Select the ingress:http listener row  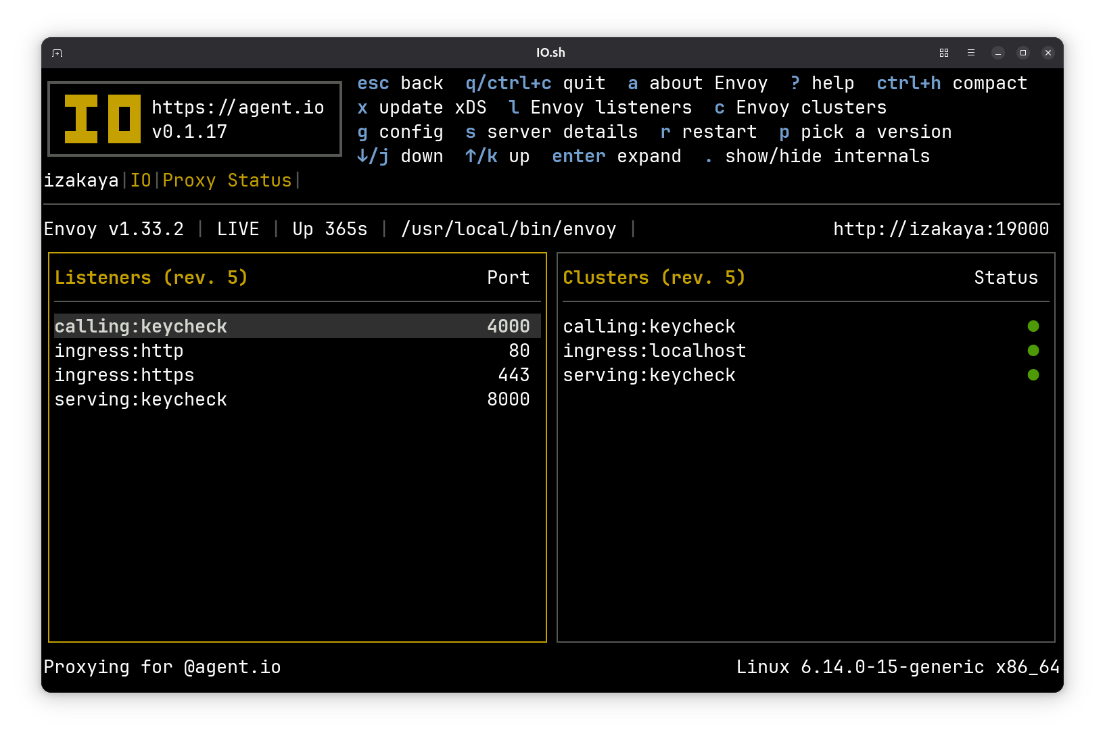point(298,350)
